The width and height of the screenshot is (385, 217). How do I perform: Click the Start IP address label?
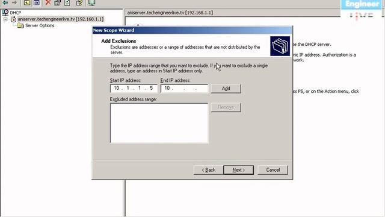coord(126,80)
